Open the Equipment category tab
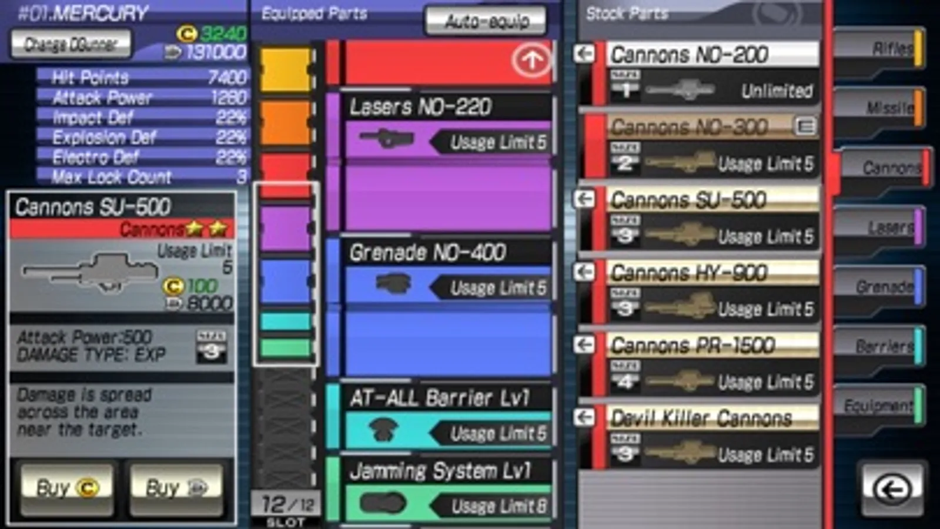Image resolution: width=940 pixels, height=529 pixels. [880, 406]
